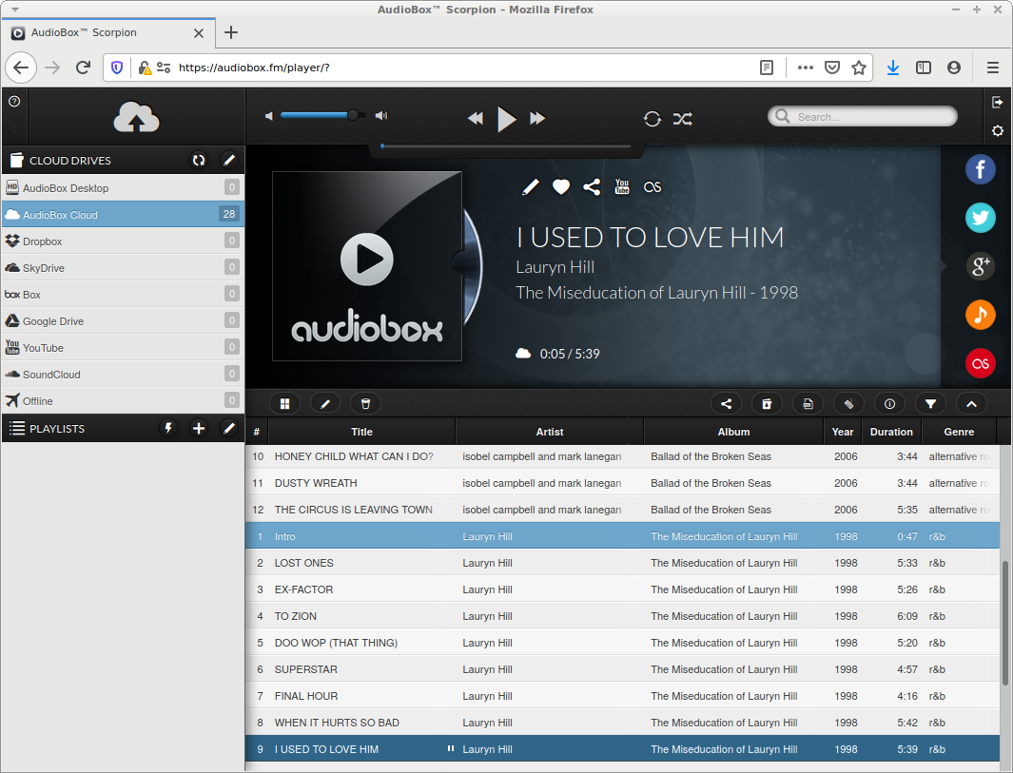Select the DOO WOP (THAT THING) row
Viewport: 1013px width, 773px height.
coord(622,643)
